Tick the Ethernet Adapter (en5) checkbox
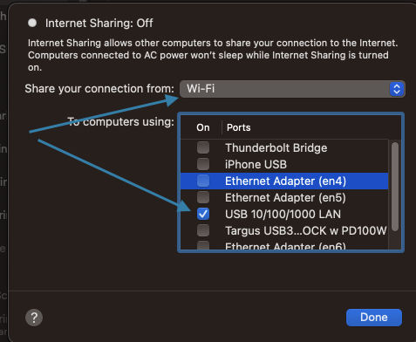The height and width of the screenshot is (342, 416). 203,197
